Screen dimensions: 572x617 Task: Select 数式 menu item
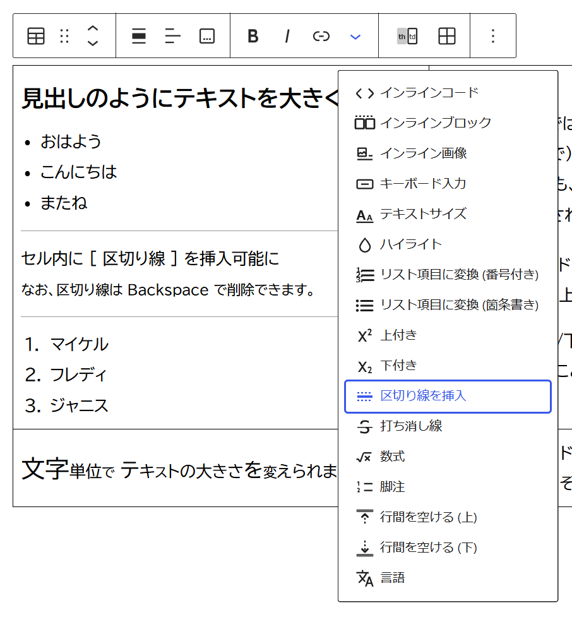448,457
